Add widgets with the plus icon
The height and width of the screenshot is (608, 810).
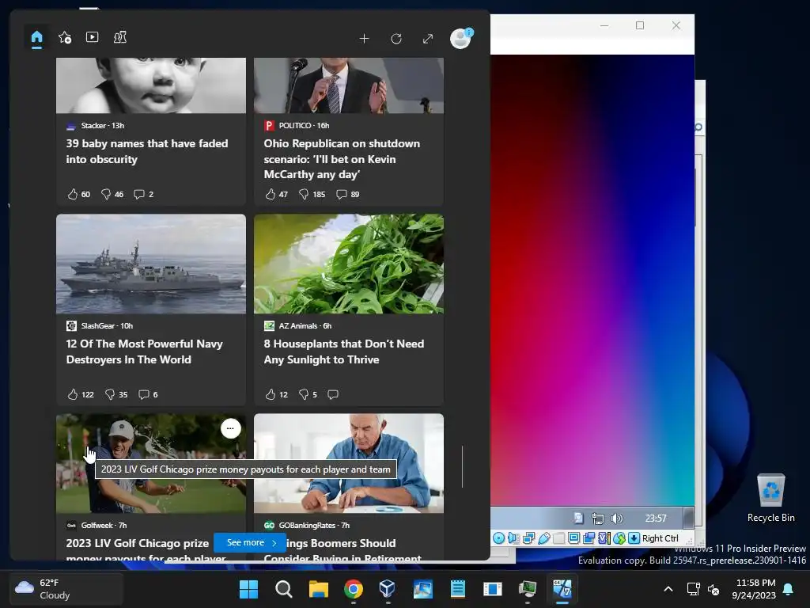pyautogui.click(x=364, y=39)
